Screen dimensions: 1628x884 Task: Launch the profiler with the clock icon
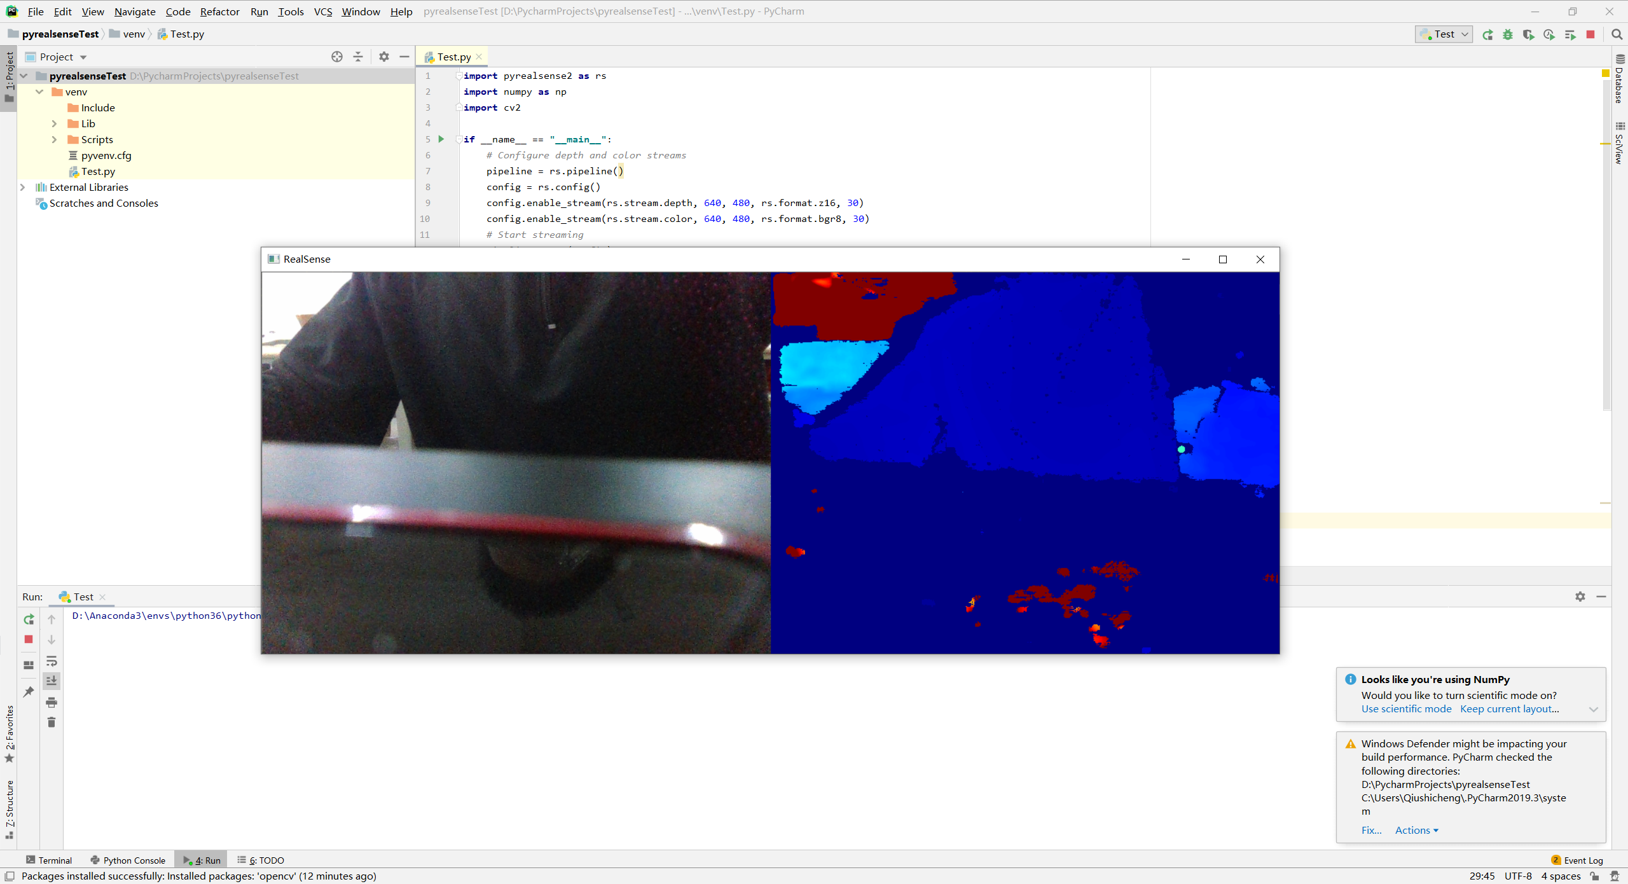pos(1550,34)
